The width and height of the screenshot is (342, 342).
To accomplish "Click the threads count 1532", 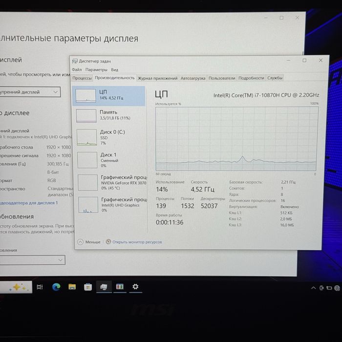I will pos(187,206).
